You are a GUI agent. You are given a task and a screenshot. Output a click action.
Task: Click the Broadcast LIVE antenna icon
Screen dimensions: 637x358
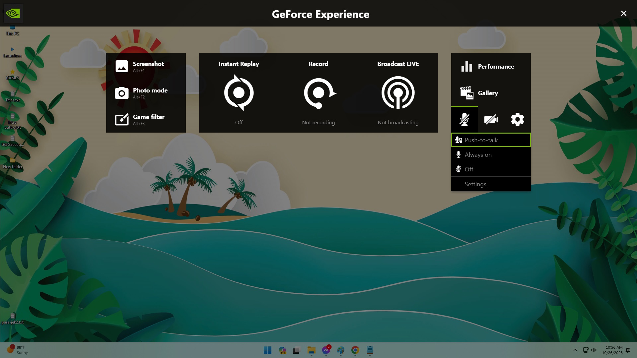coord(398,92)
